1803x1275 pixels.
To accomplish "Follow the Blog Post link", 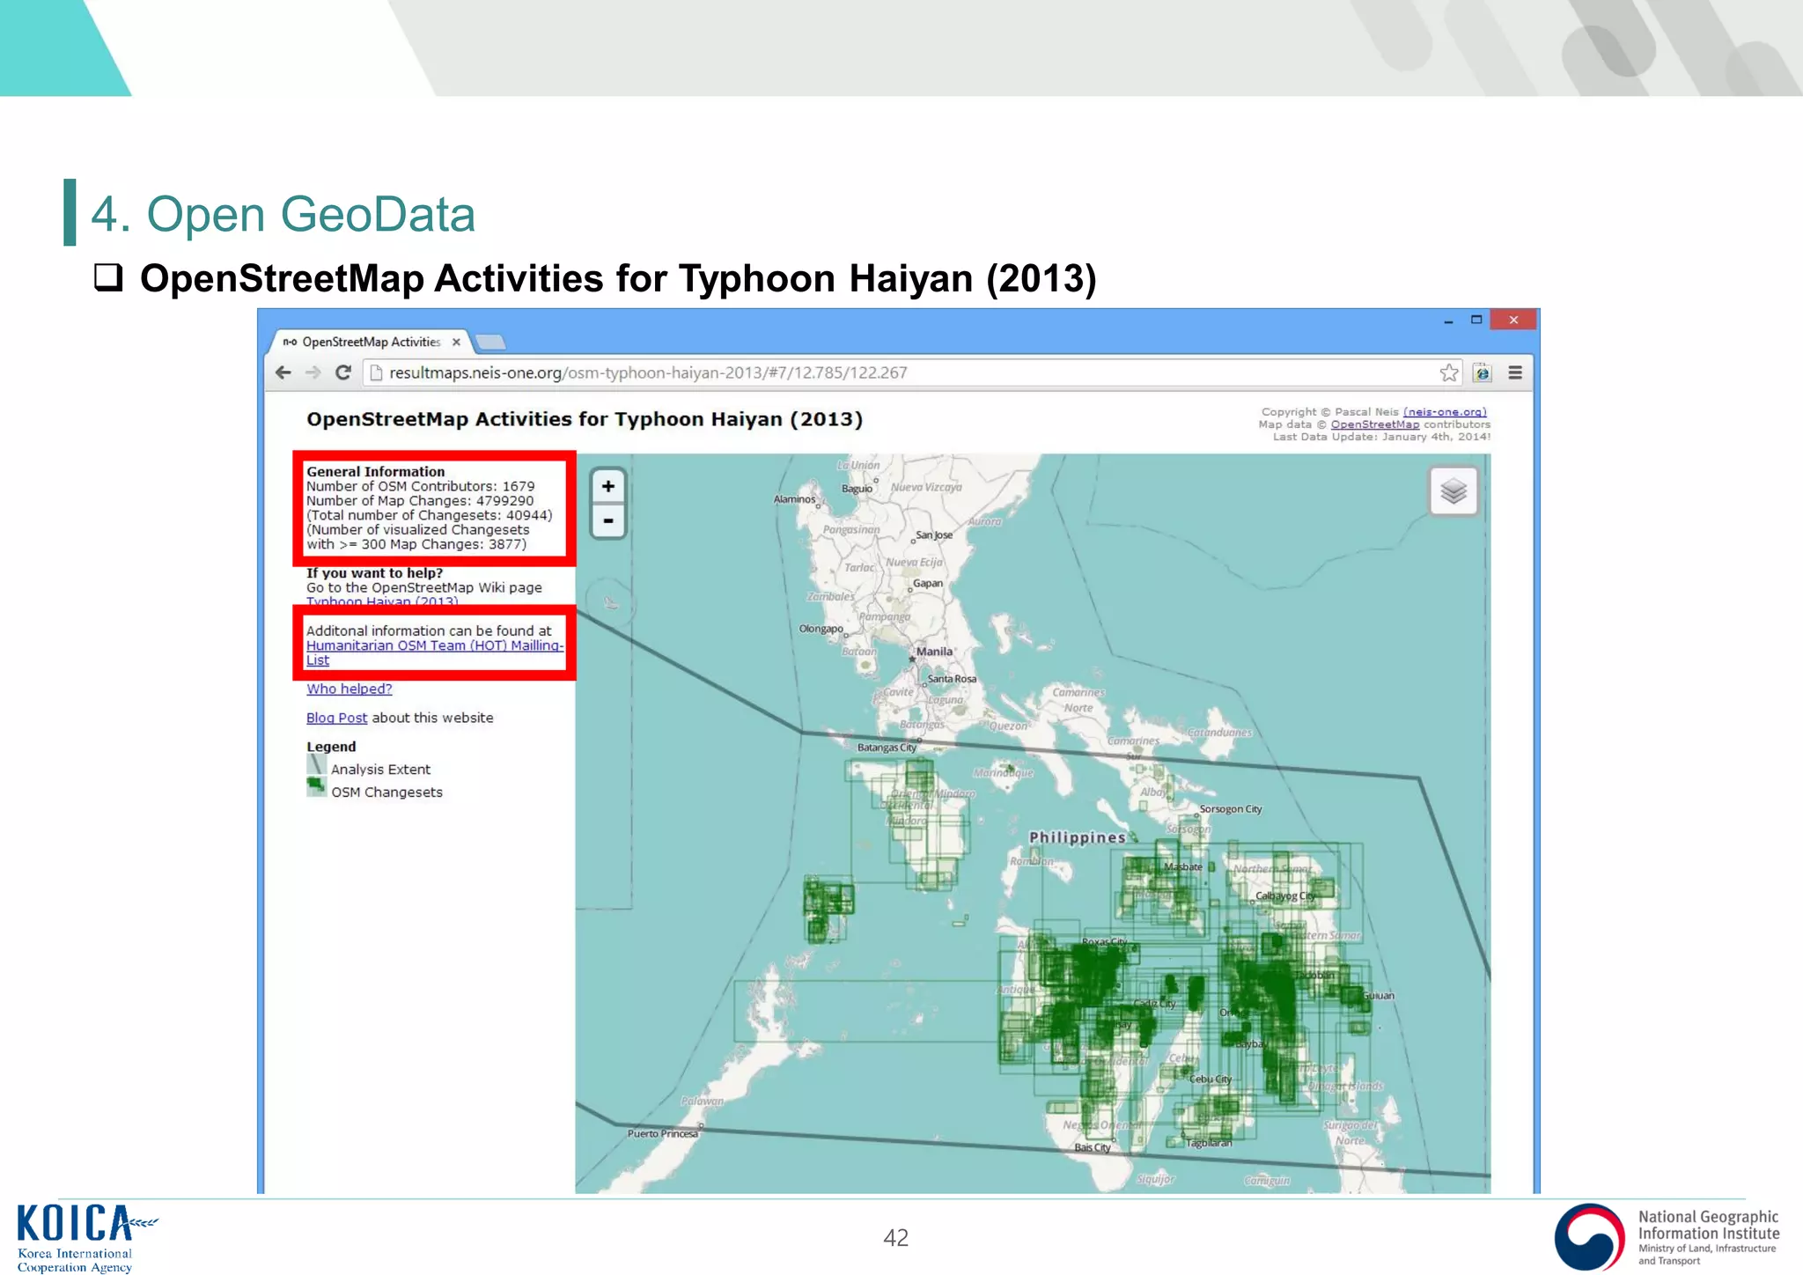I will [x=336, y=718].
